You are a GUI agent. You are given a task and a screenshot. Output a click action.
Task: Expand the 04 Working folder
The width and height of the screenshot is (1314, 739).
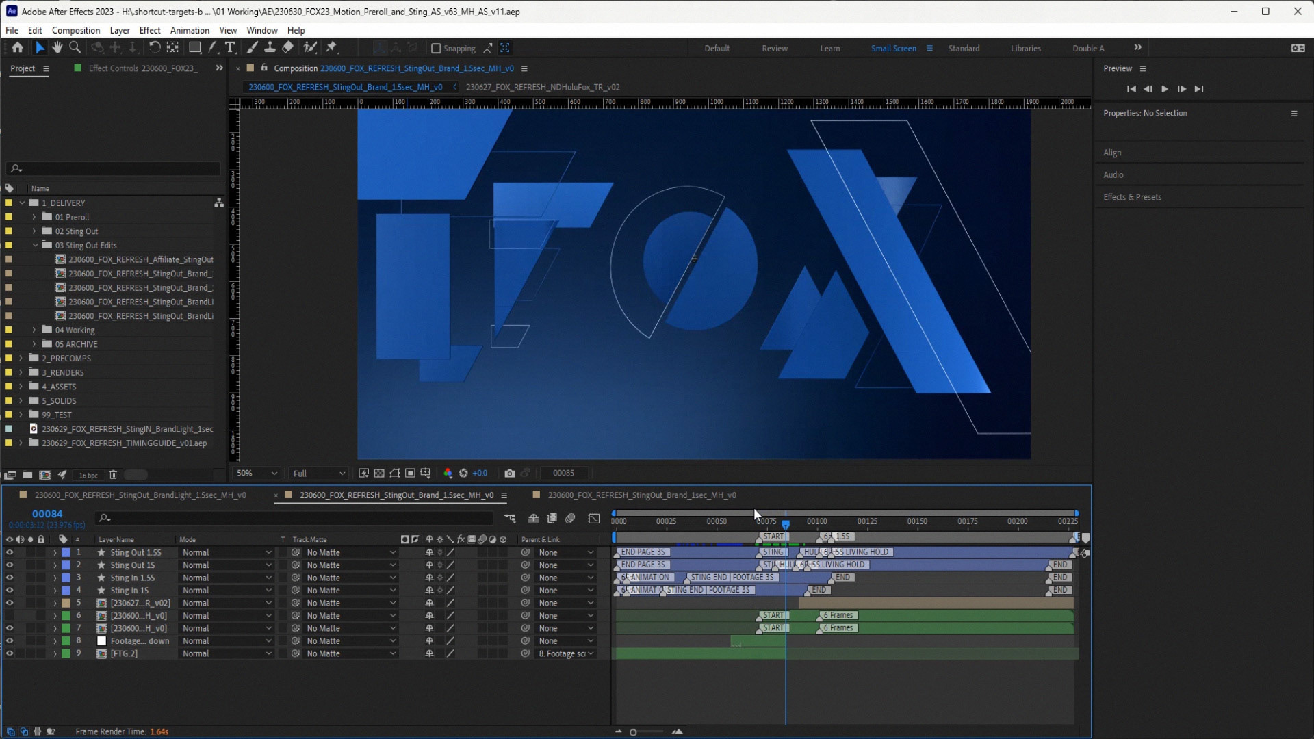point(34,330)
